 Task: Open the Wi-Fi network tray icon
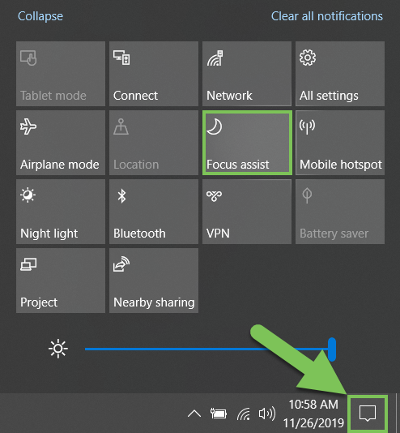pyautogui.click(x=244, y=414)
